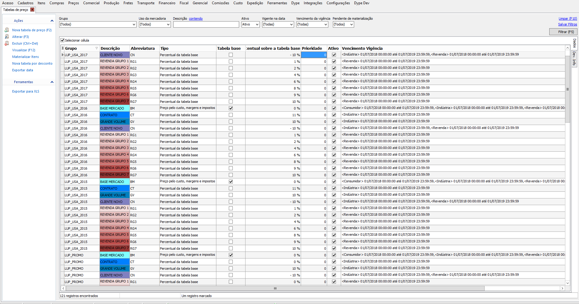The width and height of the screenshot is (579, 304).
Task: Open the Configurações menu
Action: [x=338, y=3]
